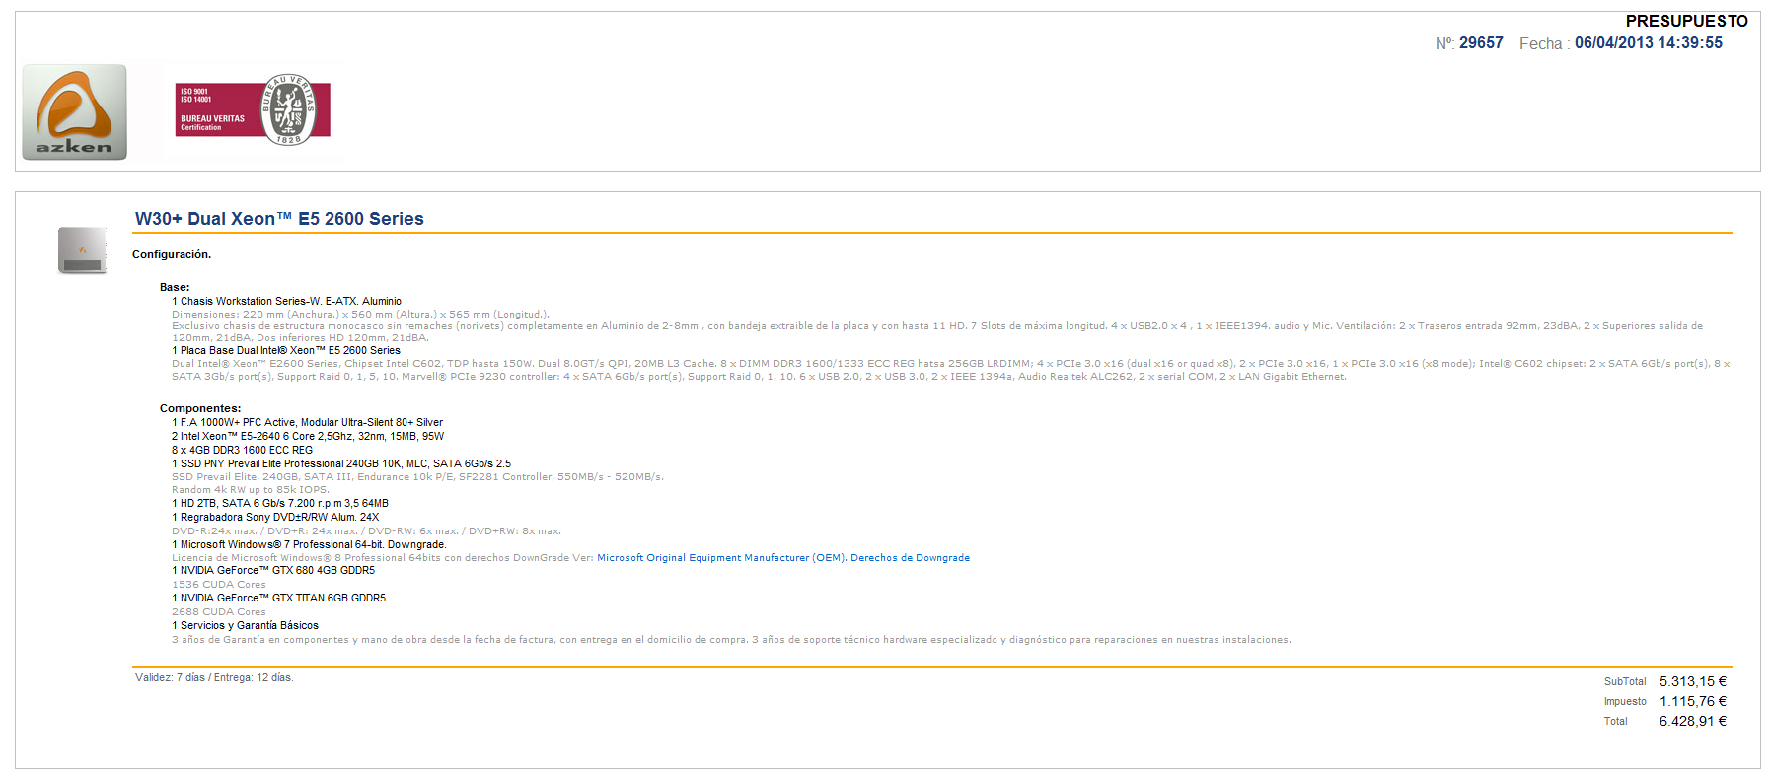Screen dimensions: 1771x778
Task: Select the Microsoft Windows 7 Professional 64-bit line
Action: [309, 544]
